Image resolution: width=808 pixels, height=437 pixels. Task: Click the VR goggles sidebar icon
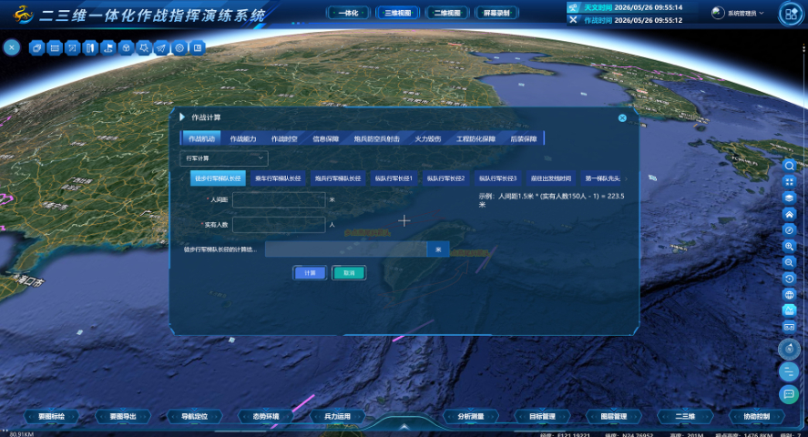pyautogui.click(x=789, y=326)
